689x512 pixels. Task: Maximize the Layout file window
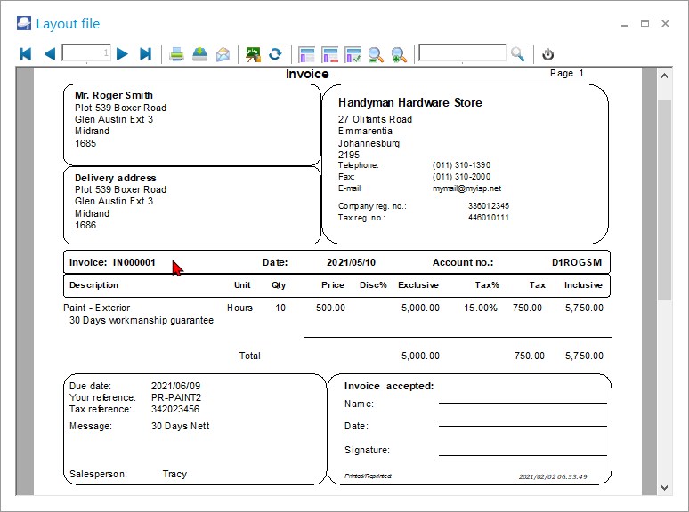click(644, 24)
